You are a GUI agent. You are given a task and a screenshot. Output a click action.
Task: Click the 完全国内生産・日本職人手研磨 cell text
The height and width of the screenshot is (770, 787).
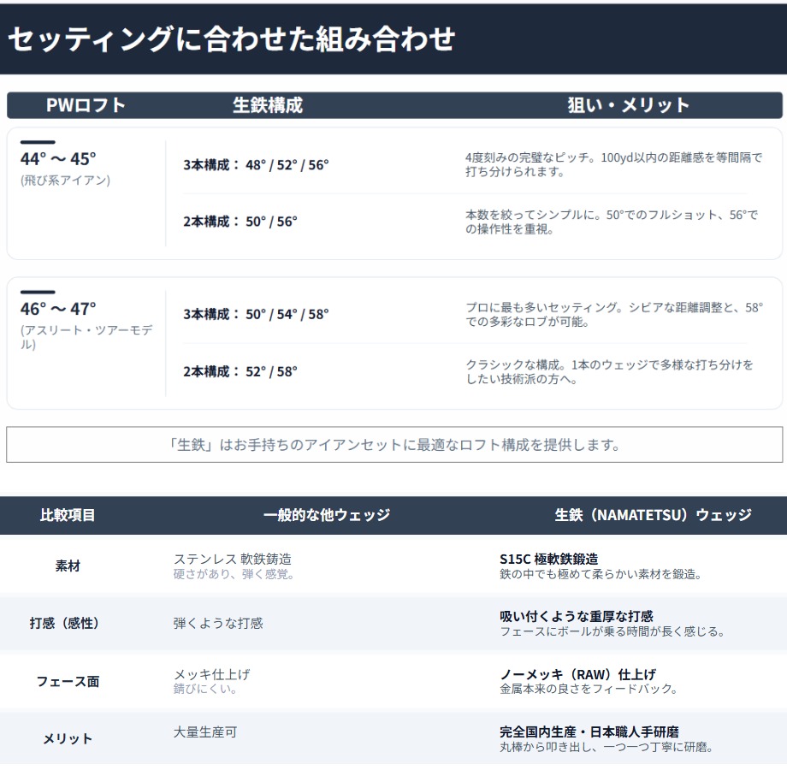[589, 732]
